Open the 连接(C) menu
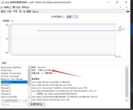Screen dimensions: 133x110 pos(7,7)
